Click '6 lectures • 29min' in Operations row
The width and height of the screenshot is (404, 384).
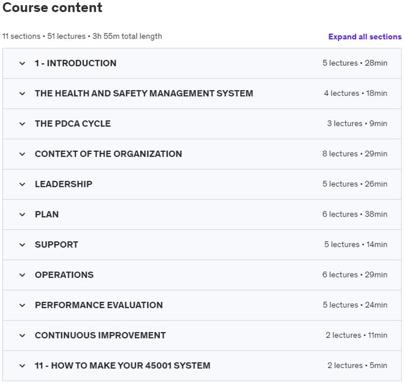point(355,275)
